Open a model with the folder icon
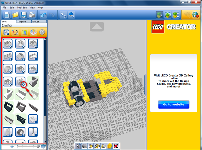202x150 pixels. coord(15,15)
